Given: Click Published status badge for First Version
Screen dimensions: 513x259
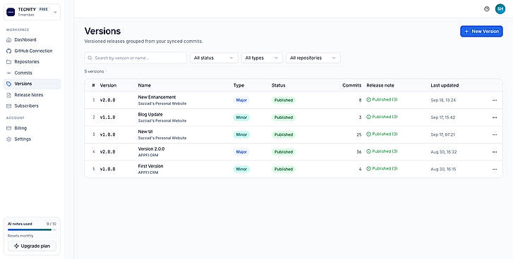Looking at the screenshot, I should point(284,170).
